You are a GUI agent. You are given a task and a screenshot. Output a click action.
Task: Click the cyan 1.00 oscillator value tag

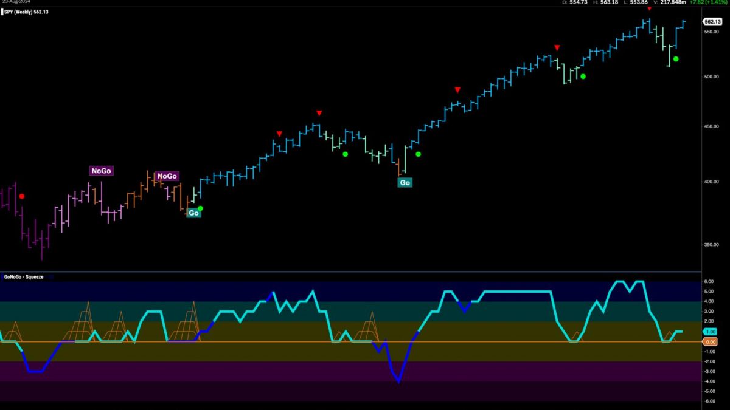pyautogui.click(x=709, y=332)
